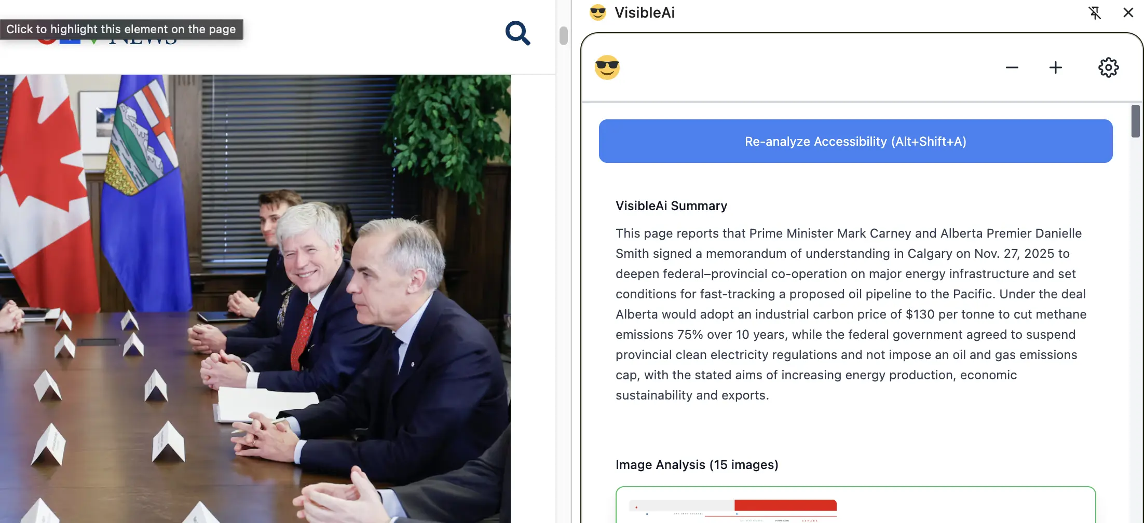Increase text size with plus icon
This screenshot has height=523, width=1145.
[1055, 67]
